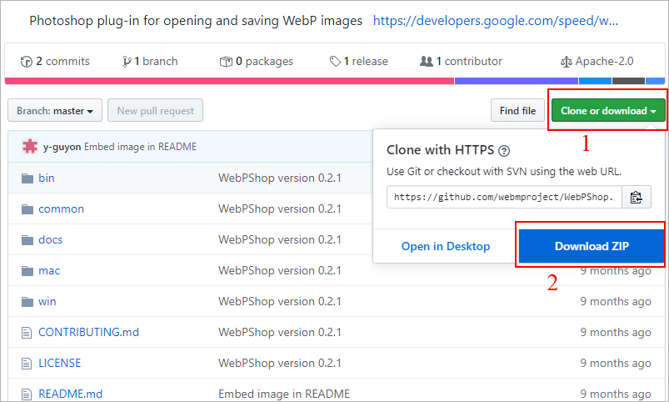Open the LICENSE file
Screen dimensions: 669x402
click(x=60, y=363)
